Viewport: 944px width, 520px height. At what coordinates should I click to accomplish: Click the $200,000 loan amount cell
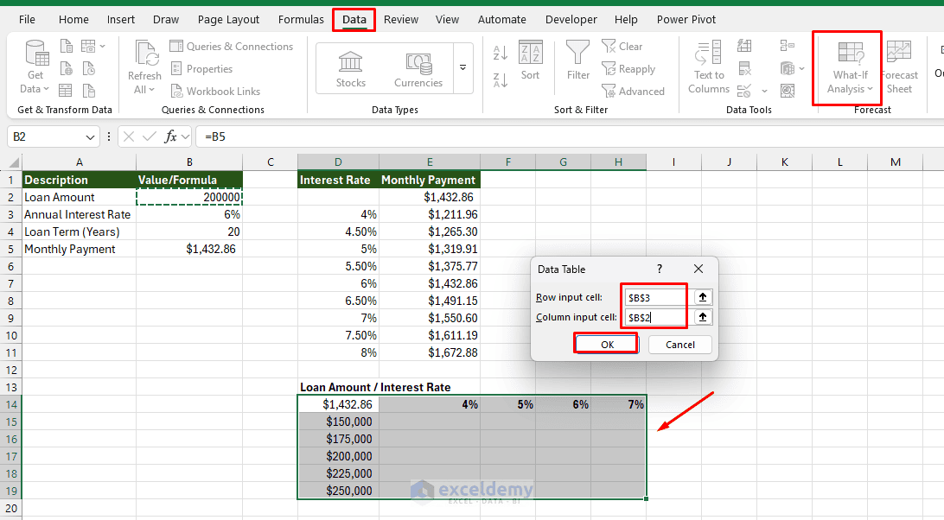338,456
